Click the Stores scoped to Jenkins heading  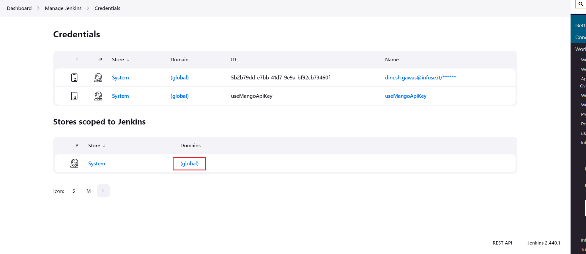pos(99,122)
